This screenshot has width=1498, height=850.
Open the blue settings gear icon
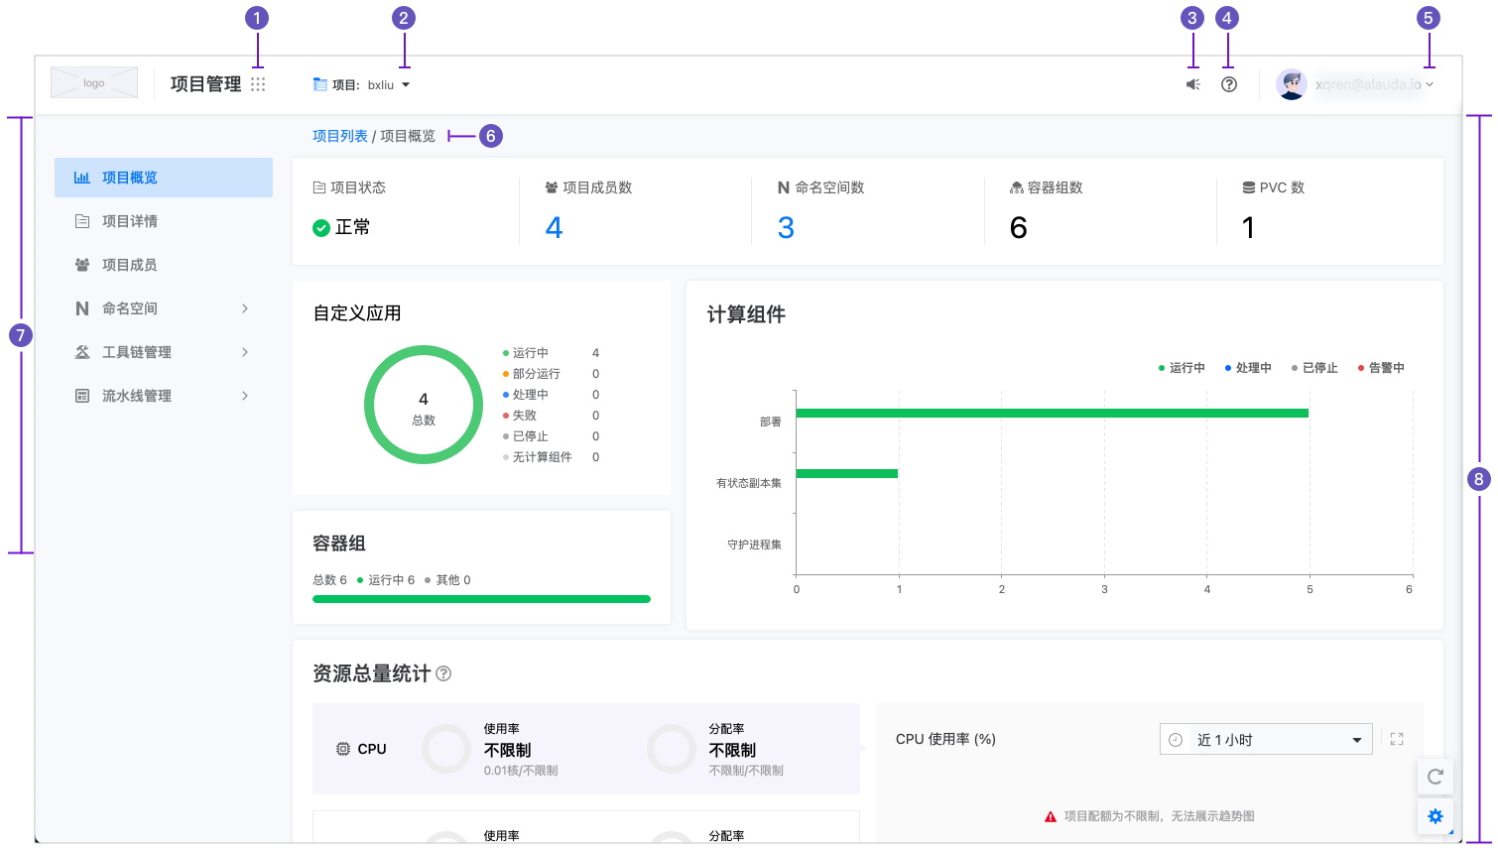tap(1435, 816)
